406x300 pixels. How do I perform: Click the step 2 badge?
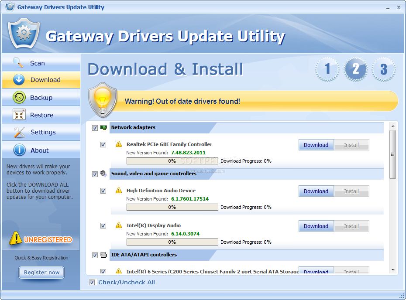click(355, 69)
